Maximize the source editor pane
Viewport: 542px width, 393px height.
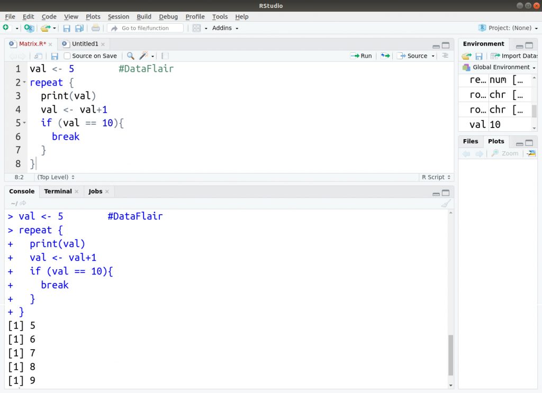(x=446, y=45)
